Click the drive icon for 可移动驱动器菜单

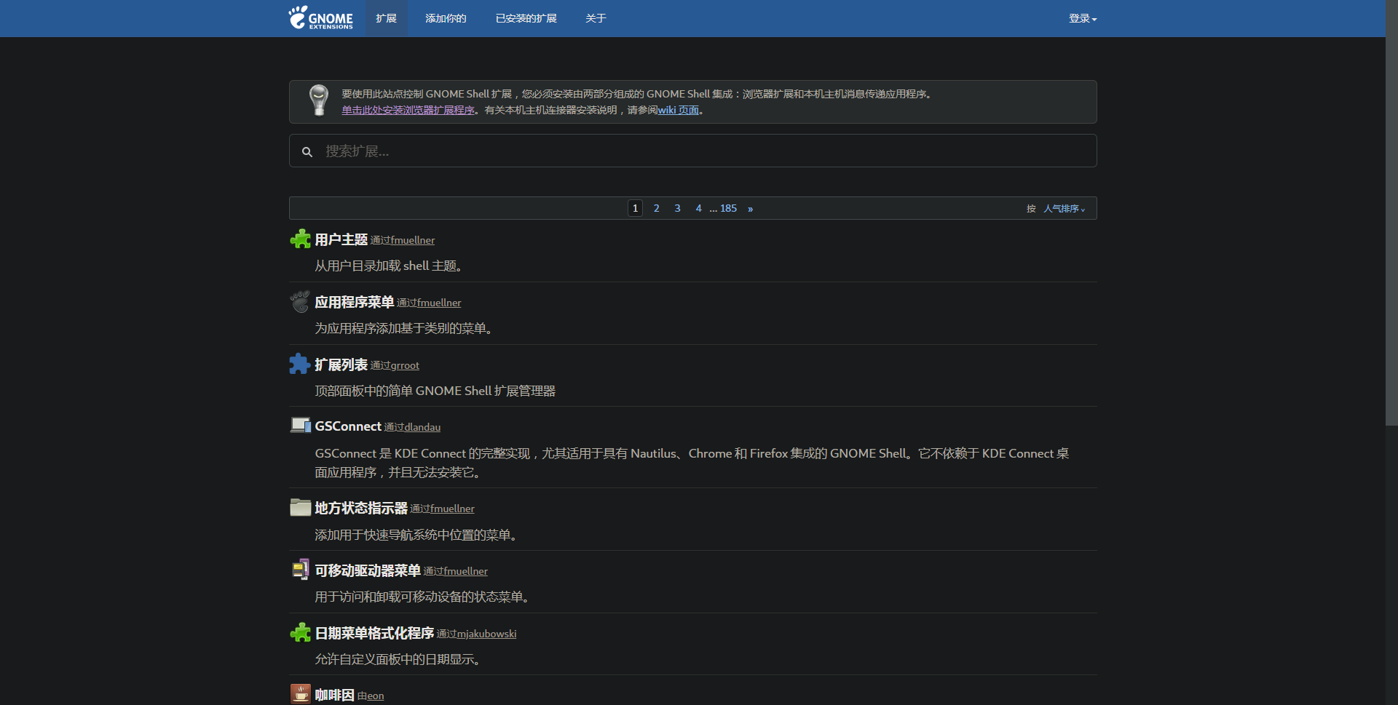pyautogui.click(x=300, y=570)
